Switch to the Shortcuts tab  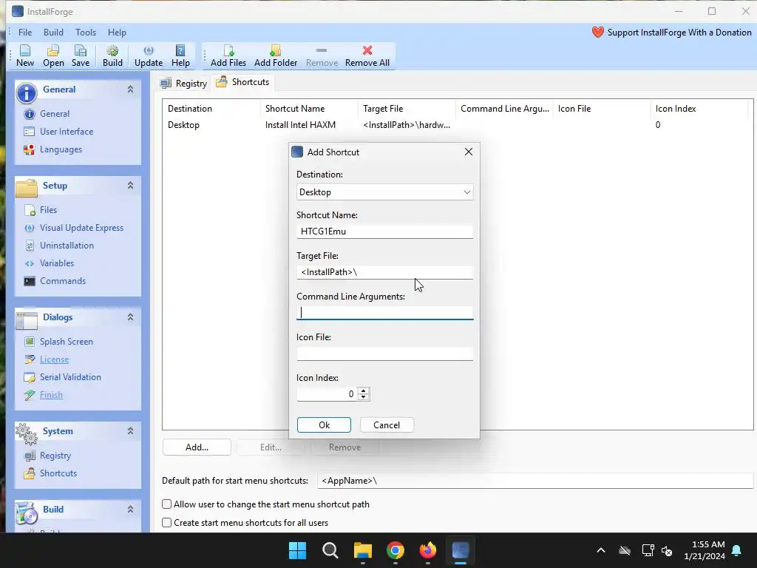[x=242, y=82]
